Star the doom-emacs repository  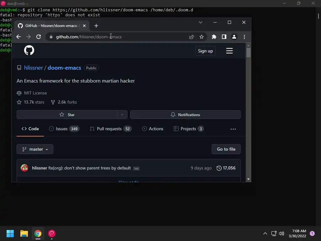point(67,115)
